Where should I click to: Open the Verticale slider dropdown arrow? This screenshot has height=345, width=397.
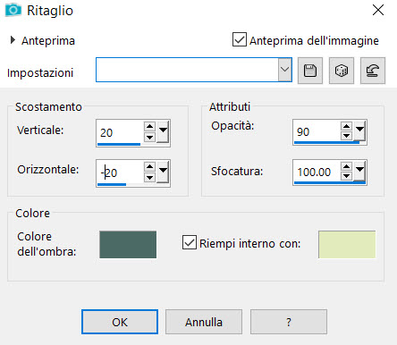pyautogui.click(x=163, y=131)
